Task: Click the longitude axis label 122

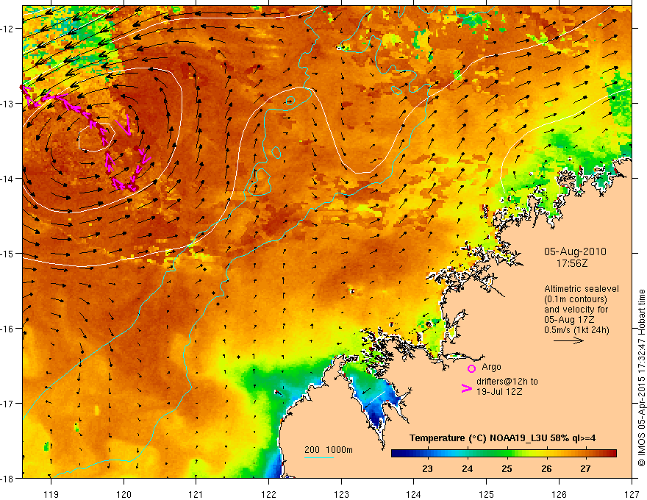Action: [268, 494]
